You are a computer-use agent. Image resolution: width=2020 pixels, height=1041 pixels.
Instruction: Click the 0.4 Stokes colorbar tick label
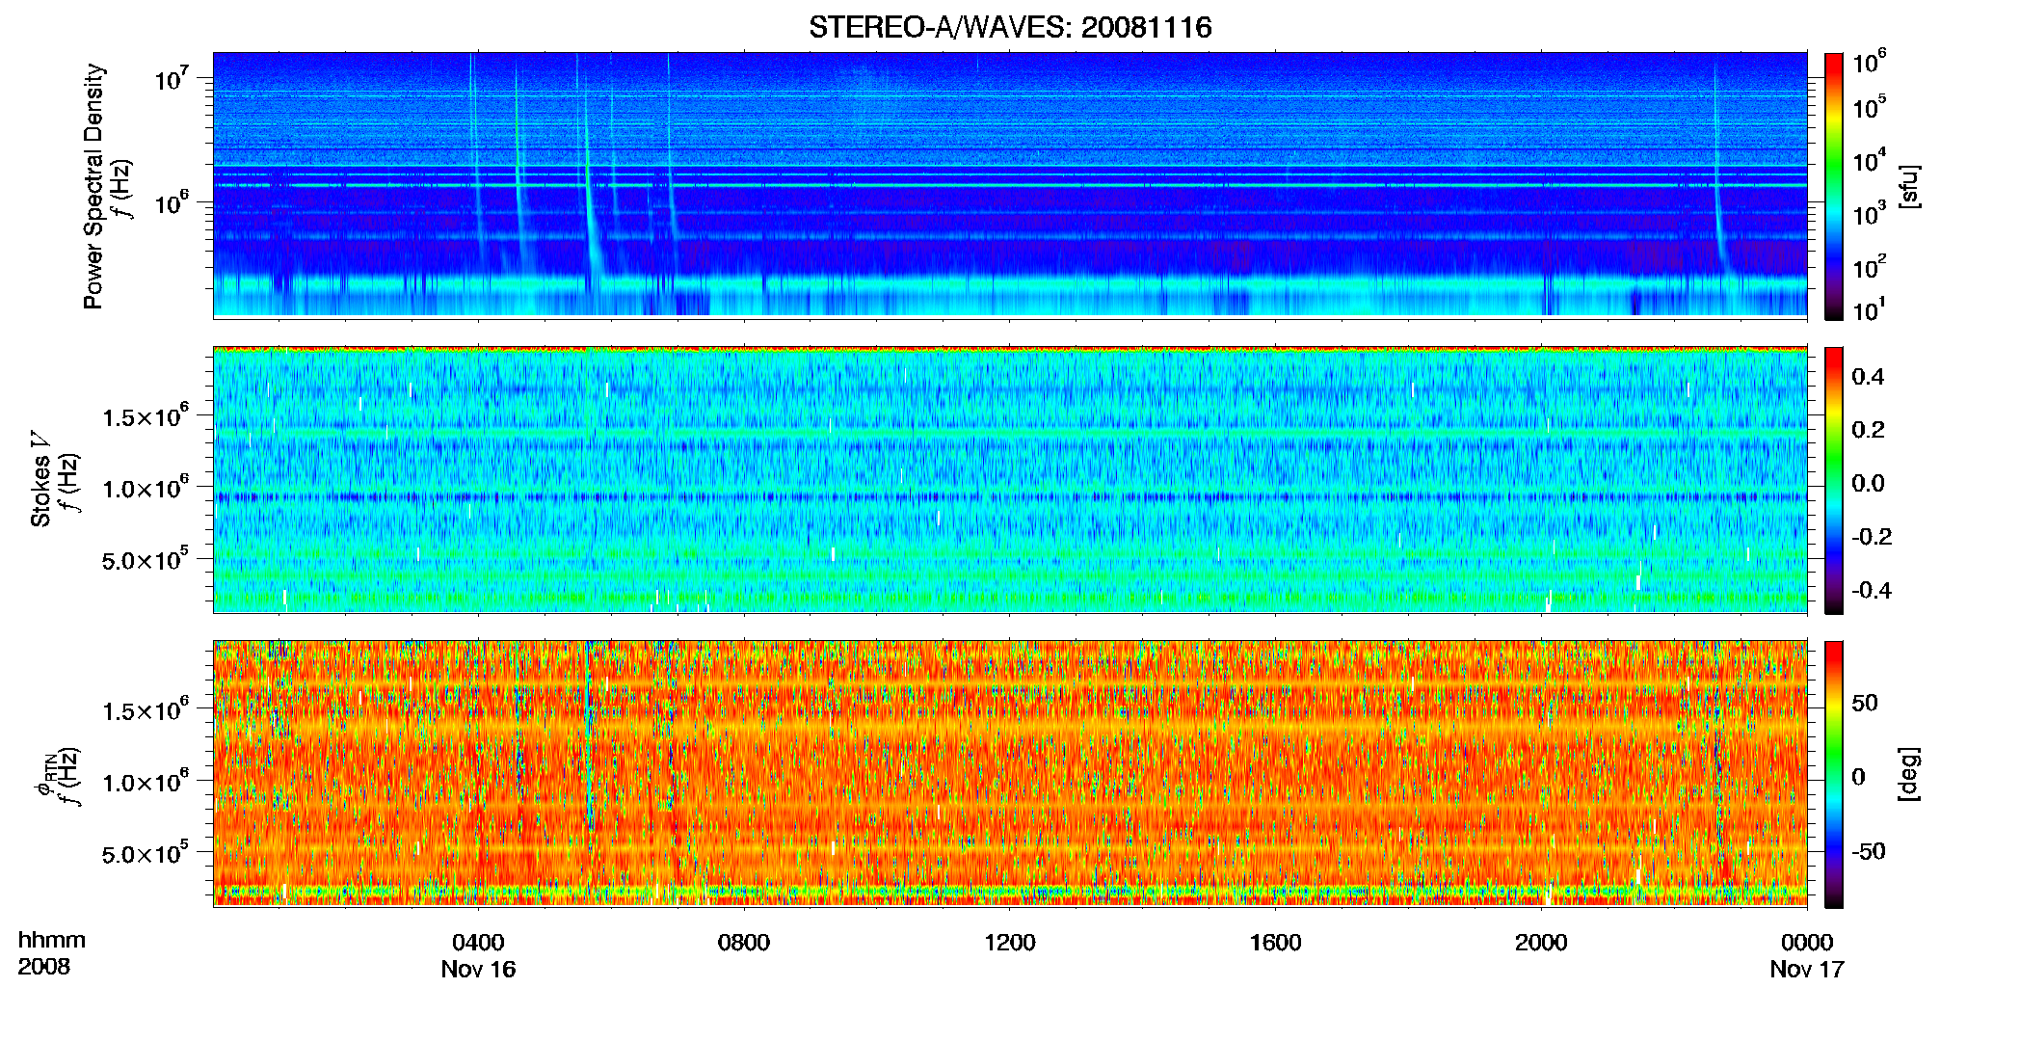(1868, 377)
